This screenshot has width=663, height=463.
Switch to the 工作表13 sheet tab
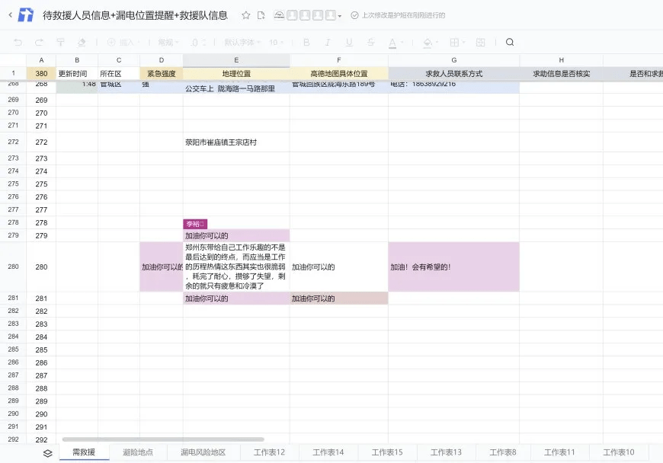coord(446,452)
